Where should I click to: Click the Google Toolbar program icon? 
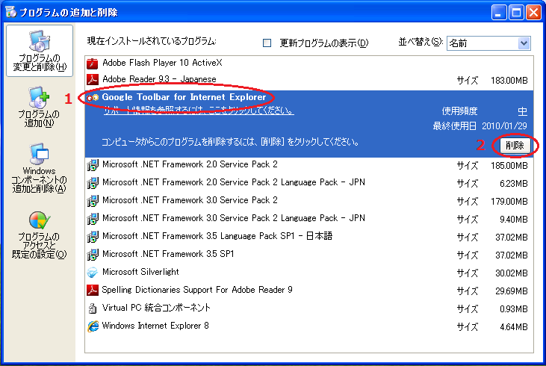point(93,98)
